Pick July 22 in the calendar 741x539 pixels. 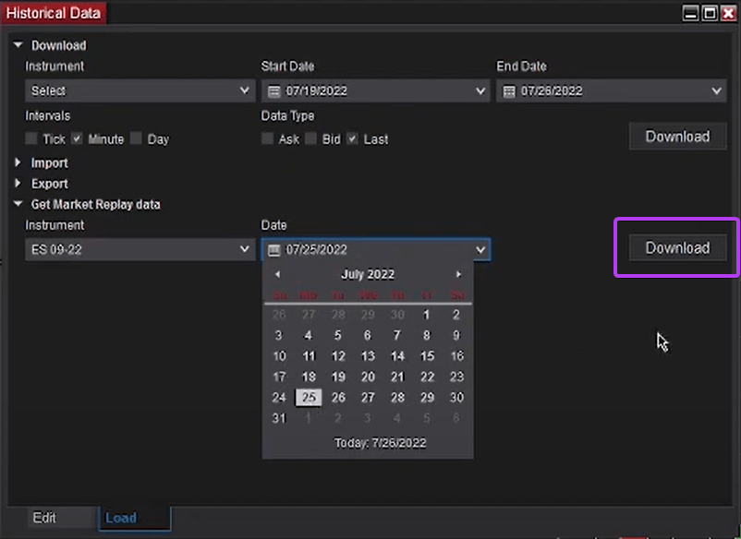click(427, 377)
